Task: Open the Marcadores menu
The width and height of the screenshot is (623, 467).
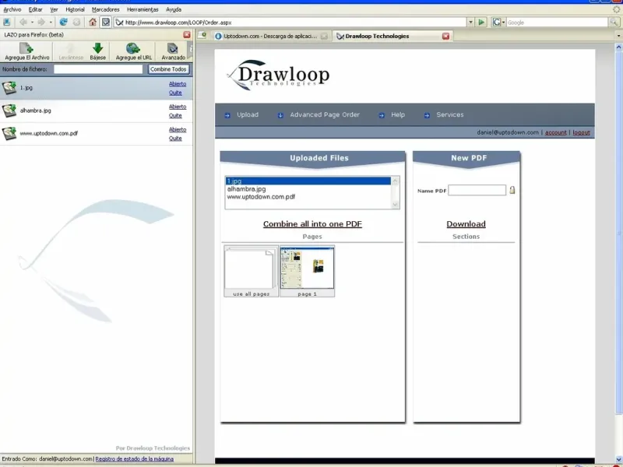Action: 105,9
